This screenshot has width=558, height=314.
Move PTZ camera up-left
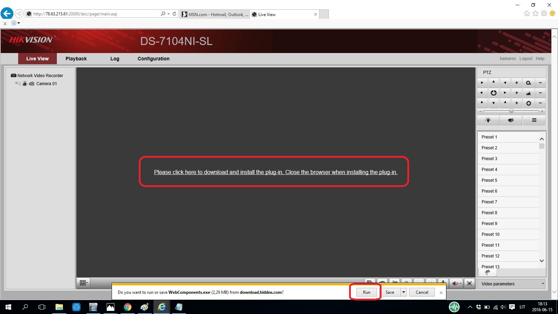click(x=482, y=83)
